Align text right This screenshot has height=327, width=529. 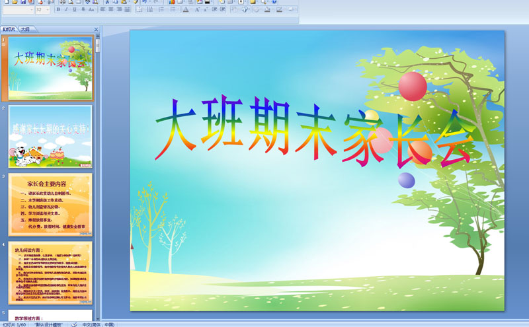click(119, 9)
